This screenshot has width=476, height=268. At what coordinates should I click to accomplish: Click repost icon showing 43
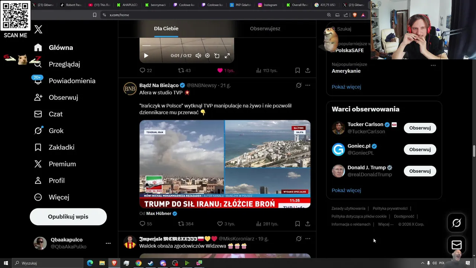click(181, 70)
